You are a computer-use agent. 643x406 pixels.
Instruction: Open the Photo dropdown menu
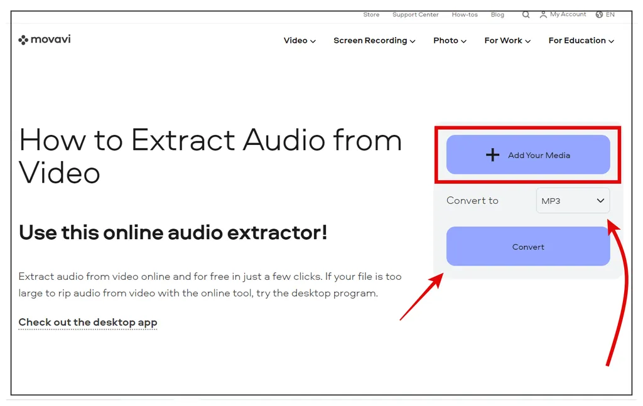(450, 41)
